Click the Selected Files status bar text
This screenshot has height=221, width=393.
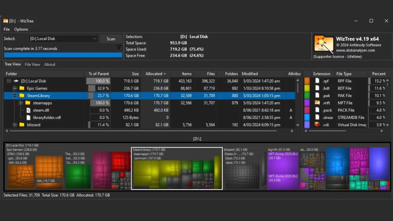click(57, 195)
